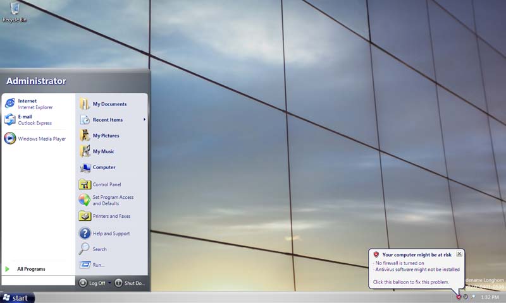Click the 1:32 PM taskbar clock
The height and width of the screenshot is (303, 506).
coord(490,297)
